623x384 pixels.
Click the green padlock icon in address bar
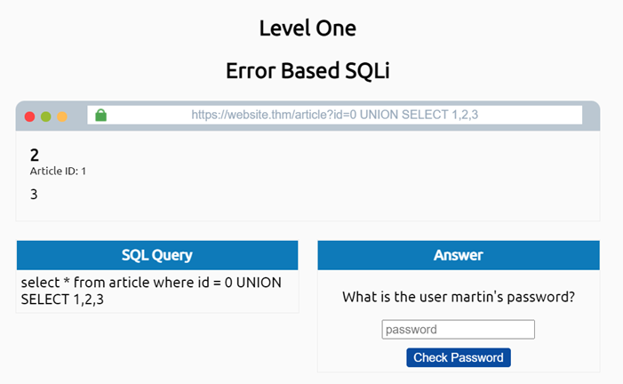pyautogui.click(x=100, y=115)
